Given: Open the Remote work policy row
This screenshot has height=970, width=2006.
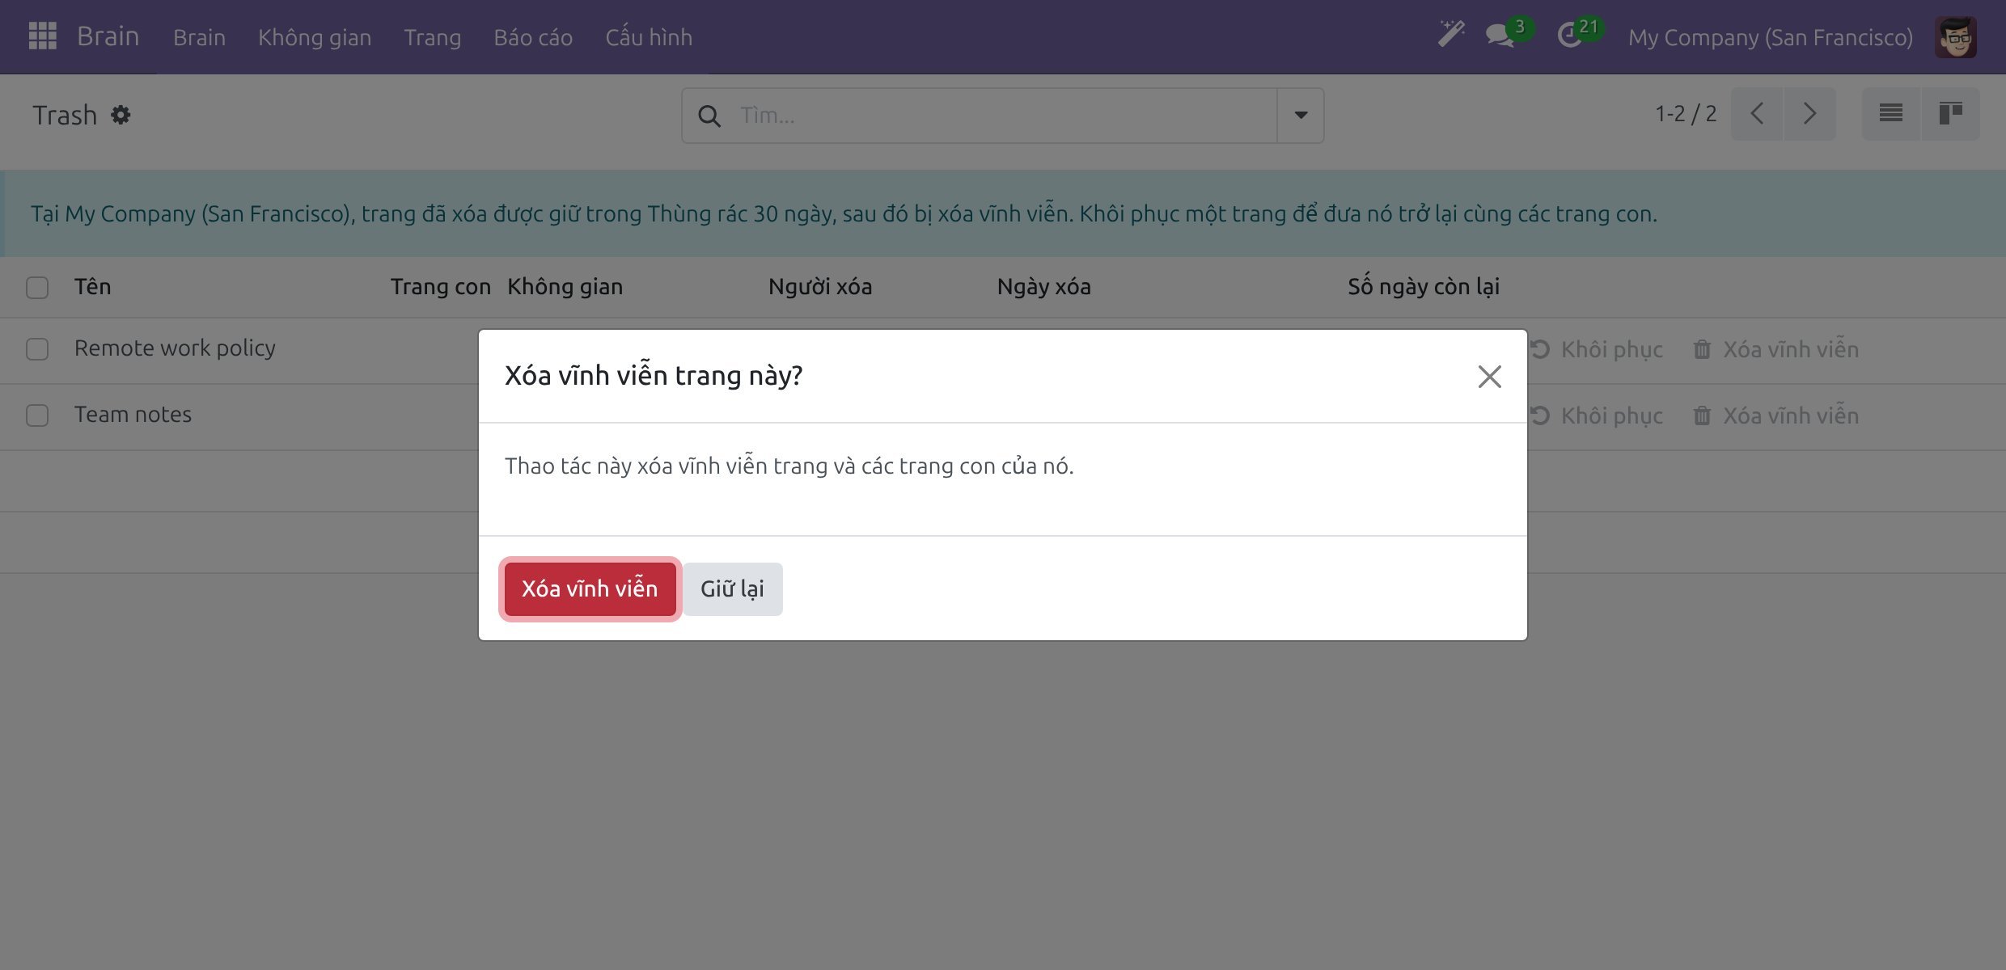Looking at the screenshot, I should (x=175, y=348).
